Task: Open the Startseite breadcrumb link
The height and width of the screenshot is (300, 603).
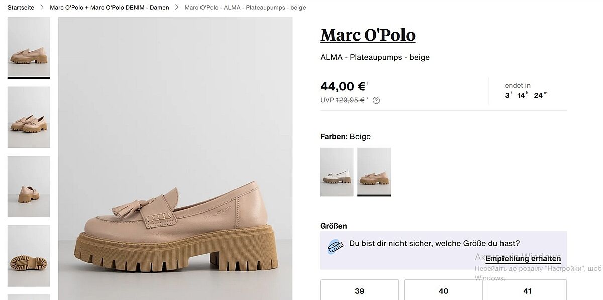Action: click(x=21, y=8)
